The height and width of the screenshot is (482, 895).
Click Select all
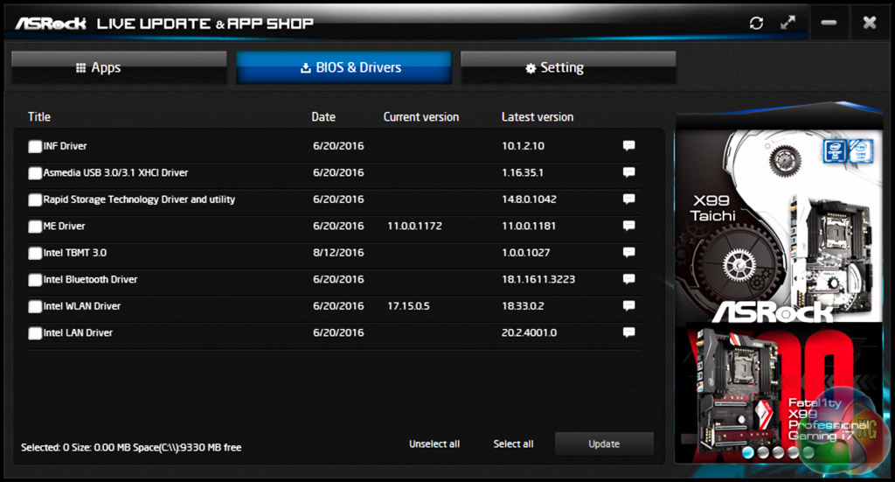click(513, 444)
